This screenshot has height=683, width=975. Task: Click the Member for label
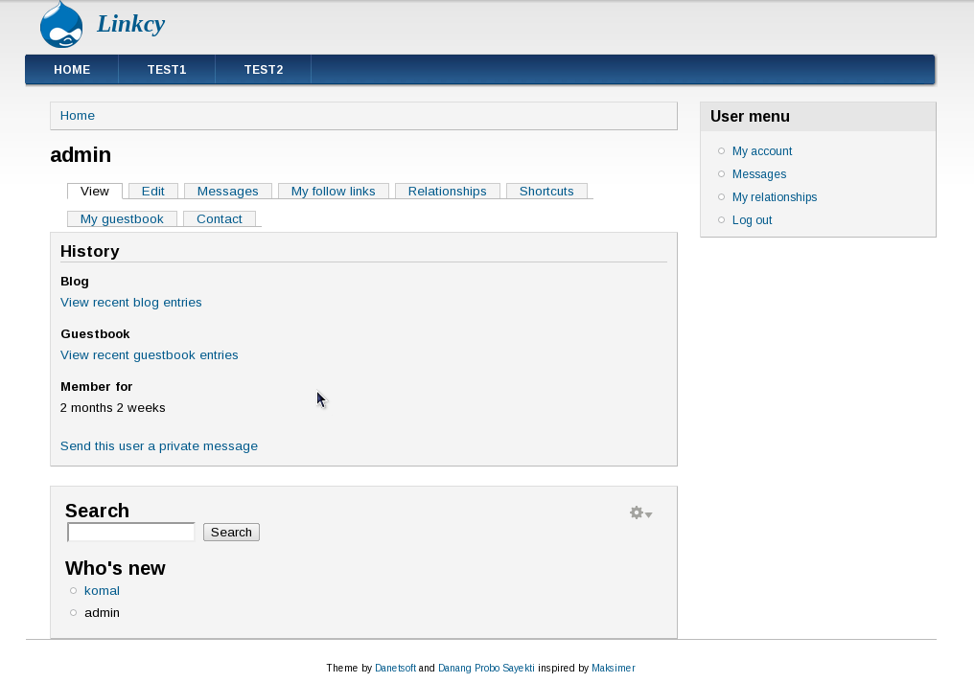[x=97, y=387]
